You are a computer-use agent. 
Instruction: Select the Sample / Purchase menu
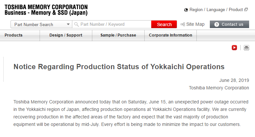click(x=118, y=35)
